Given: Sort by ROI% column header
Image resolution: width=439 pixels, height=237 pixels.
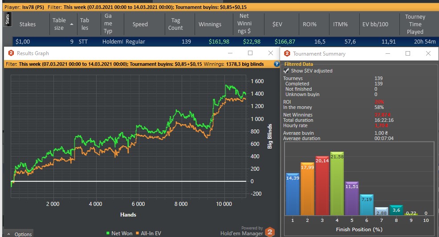Looking at the screenshot, I should click(309, 24).
